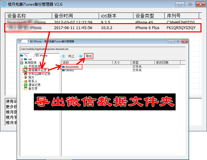Screen dimensions: 207x160
Task: Select the Documents folder row
Action: 72,67
